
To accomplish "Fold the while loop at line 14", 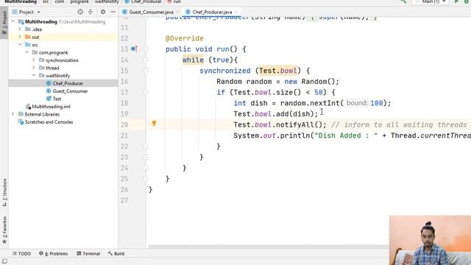I will click(x=146, y=60).
